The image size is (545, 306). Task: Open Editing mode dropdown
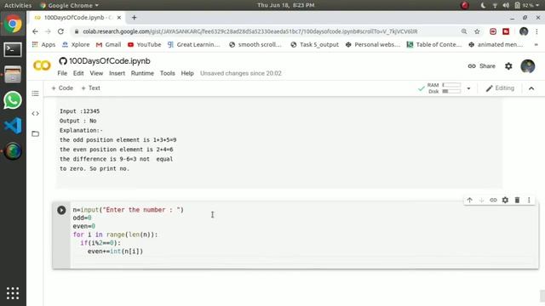(x=500, y=88)
